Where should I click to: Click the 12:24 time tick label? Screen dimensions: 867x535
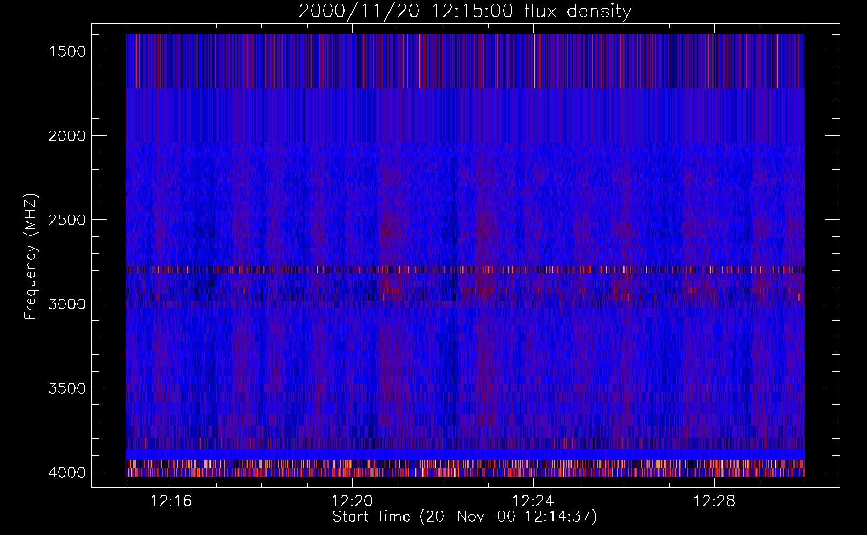tap(533, 501)
